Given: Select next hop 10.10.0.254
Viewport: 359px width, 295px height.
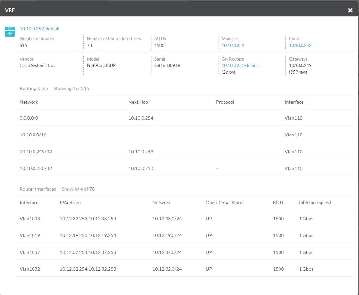Looking at the screenshot, I should point(141,118).
